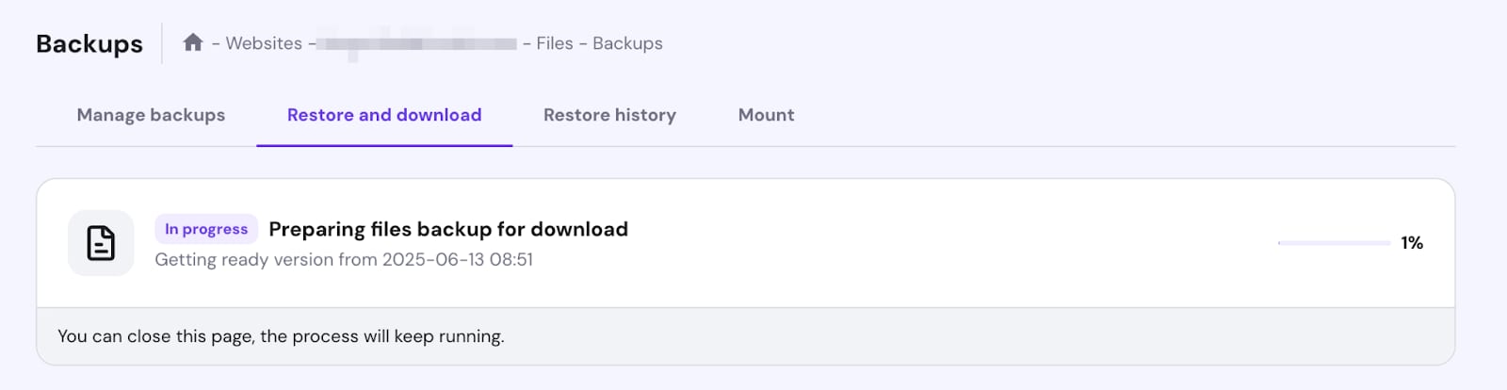Click the bold Backups page heading
The width and height of the screenshot is (1507, 390).
click(x=89, y=43)
